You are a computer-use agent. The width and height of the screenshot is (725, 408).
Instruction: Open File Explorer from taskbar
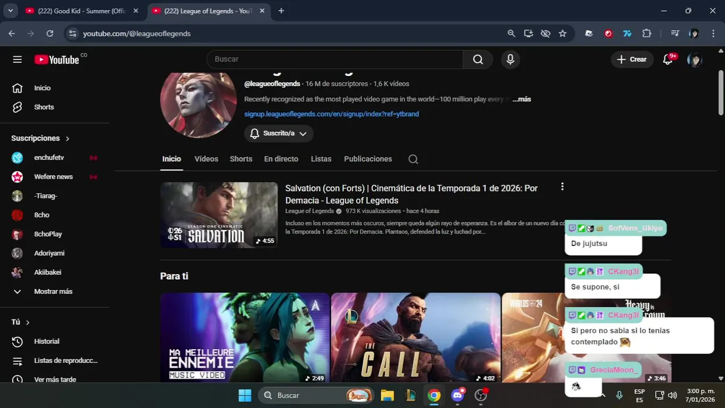click(387, 395)
